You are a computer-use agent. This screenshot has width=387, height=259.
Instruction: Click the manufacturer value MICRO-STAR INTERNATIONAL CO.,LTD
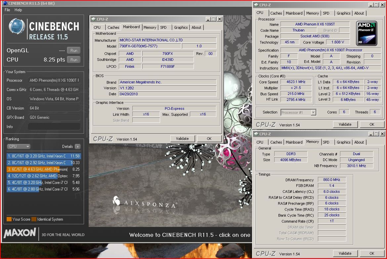(x=168, y=40)
